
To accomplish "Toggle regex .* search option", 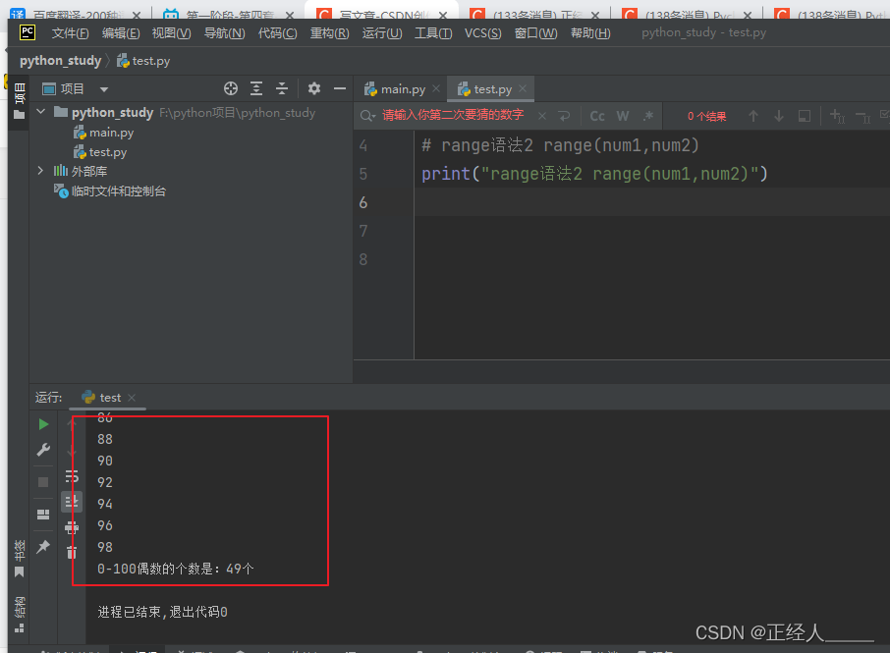I will click(647, 116).
